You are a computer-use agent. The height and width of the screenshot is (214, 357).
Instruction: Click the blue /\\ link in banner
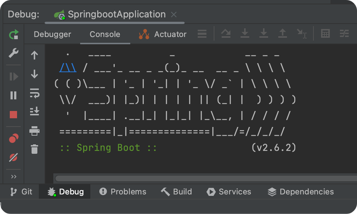tap(68, 68)
